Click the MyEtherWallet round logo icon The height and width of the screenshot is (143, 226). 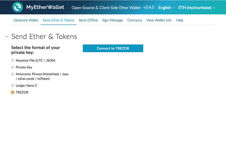18,7
